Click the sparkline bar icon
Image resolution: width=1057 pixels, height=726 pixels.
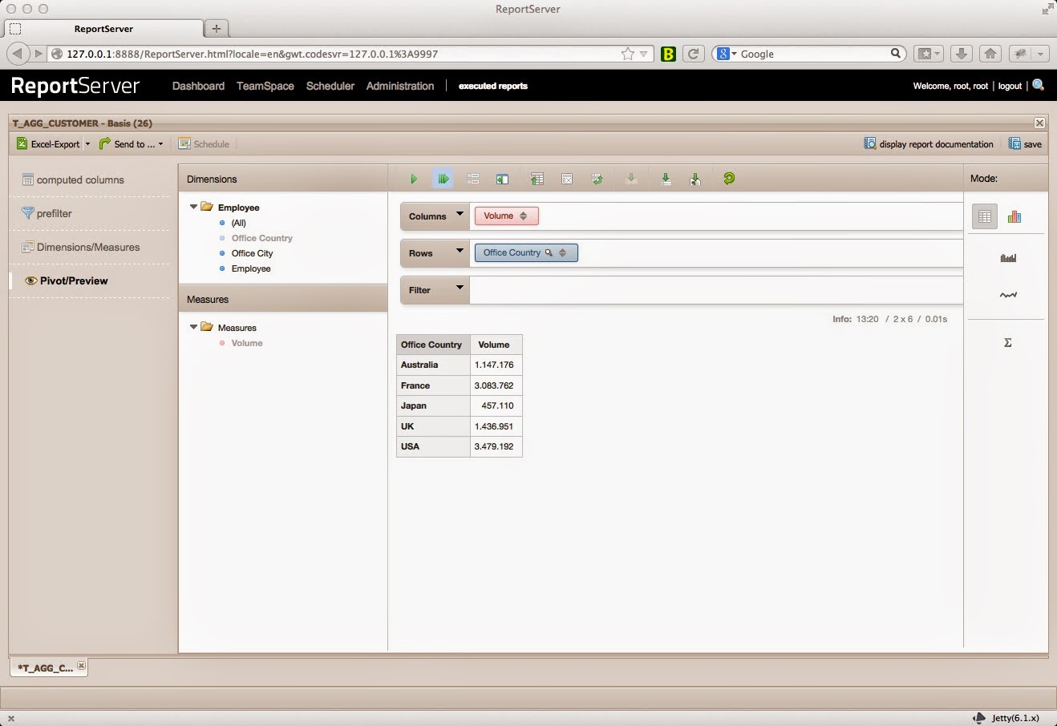(1008, 258)
